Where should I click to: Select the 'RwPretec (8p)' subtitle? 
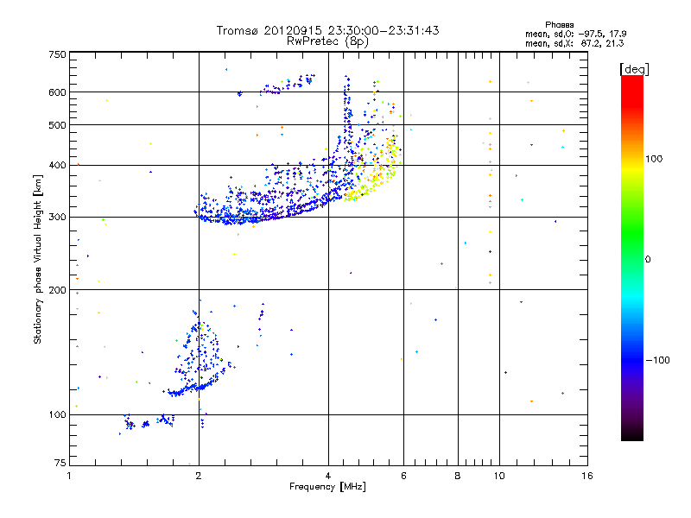(x=327, y=41)
